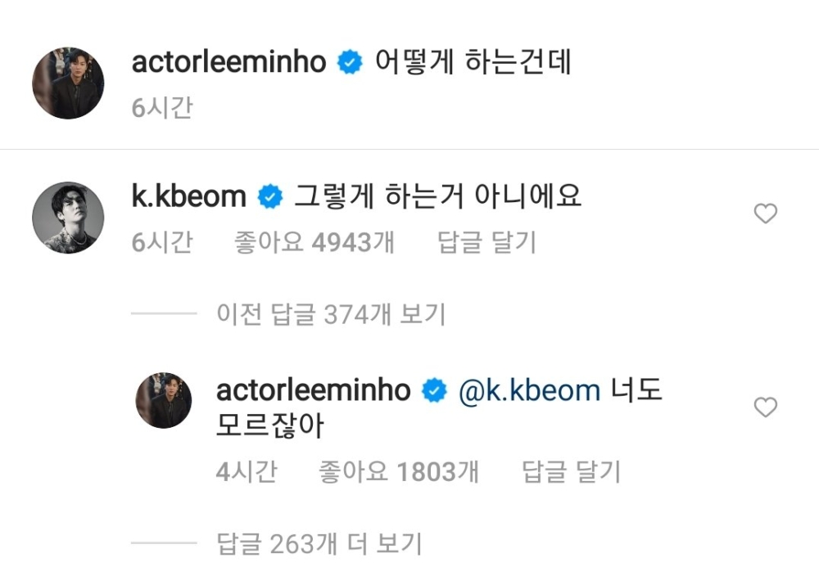Screen dimensions: 819x576
Task: Like actorleeminho's reply with the heart
Action: coord(766,407)
